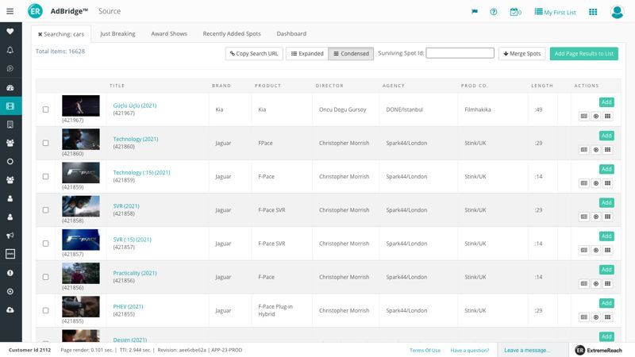635x357 pixels.
Task: Open the Terms Of Use link
Action: click(x=425, y=350)
